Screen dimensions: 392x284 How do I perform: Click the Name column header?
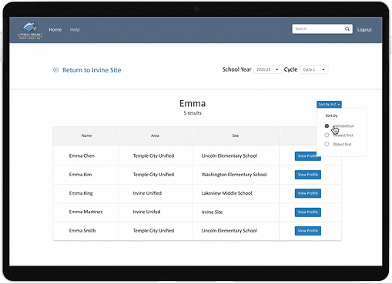(x=86, y=135)
